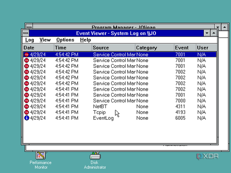Click the Time column header
The width and height of the screenshot is (231, 173).
click(x=73, y=48)
